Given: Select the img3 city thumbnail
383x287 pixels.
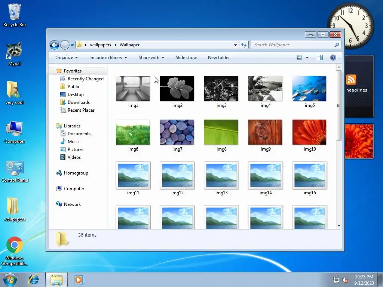Looking at the screenshot, I should 221,88.
